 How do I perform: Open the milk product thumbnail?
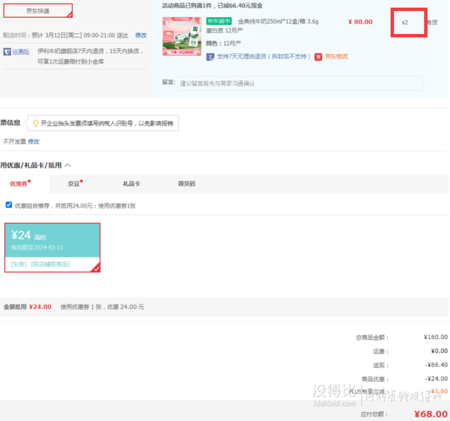pyautogui.click(x=182, y=36)
